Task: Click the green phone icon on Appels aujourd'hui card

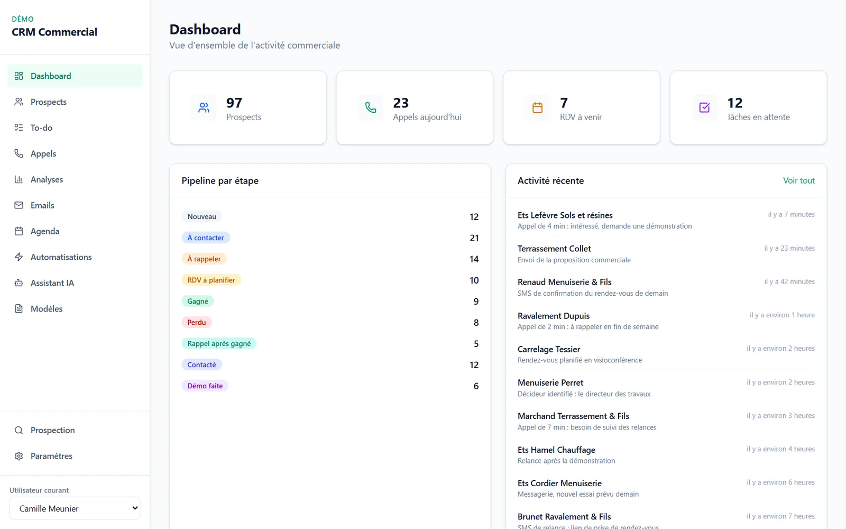Action: 371,108
